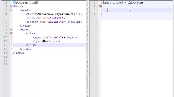The width and height of the screenshot is (174, 97).
Task: Click the opening head tag text
Action: pos(24,10)
